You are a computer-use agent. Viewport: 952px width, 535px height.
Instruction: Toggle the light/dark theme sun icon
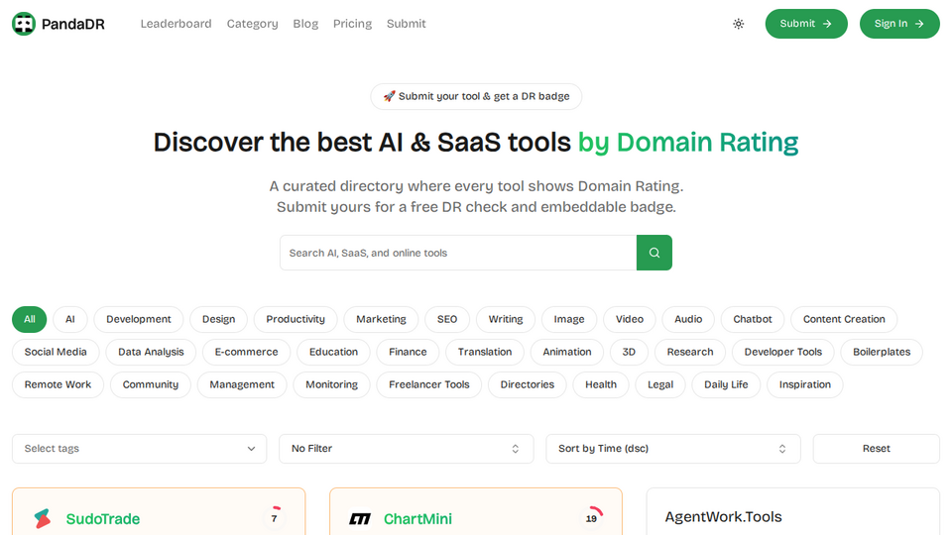coord(738,24)
